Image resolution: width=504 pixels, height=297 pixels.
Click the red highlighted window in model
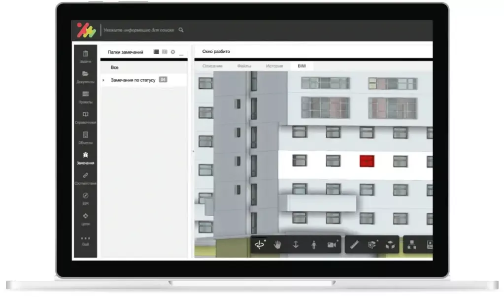tap(367, 161)
